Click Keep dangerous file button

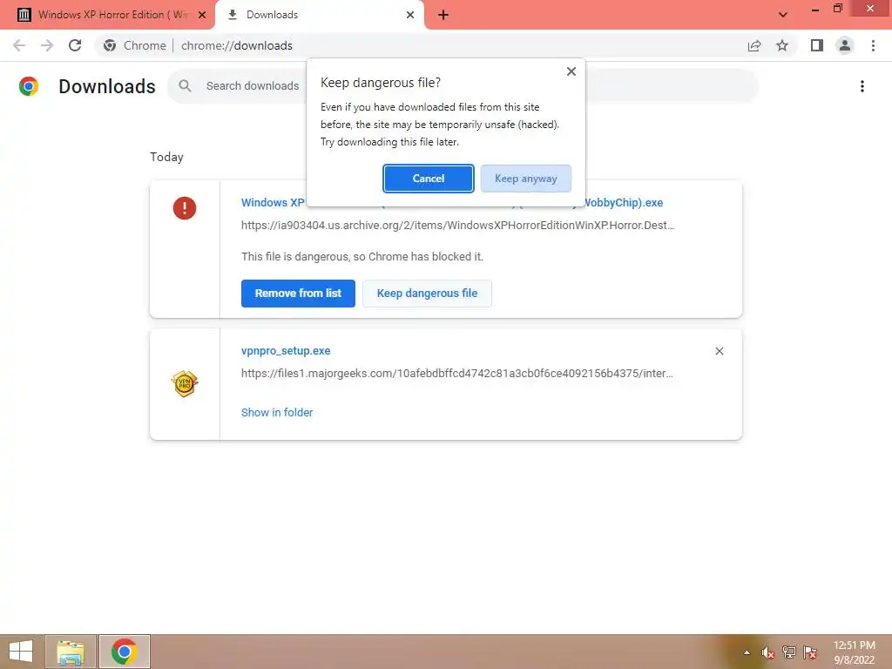pos(427,294)
